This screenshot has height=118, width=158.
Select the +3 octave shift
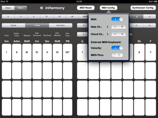(149, 25)
